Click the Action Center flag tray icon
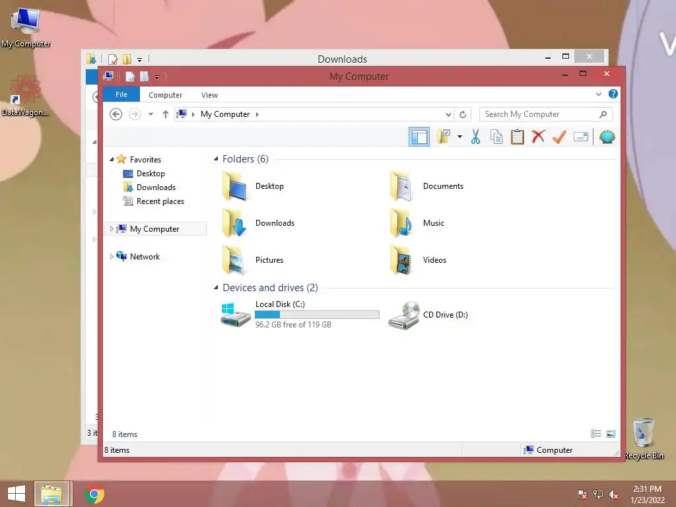 [582, 494]
